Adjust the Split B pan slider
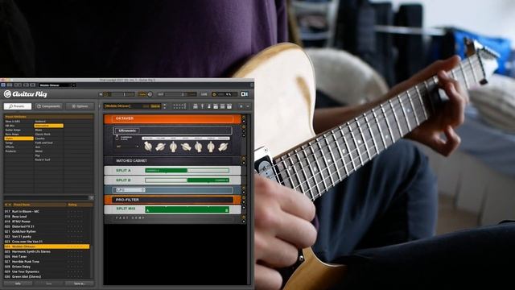 [x=187, y=180]
